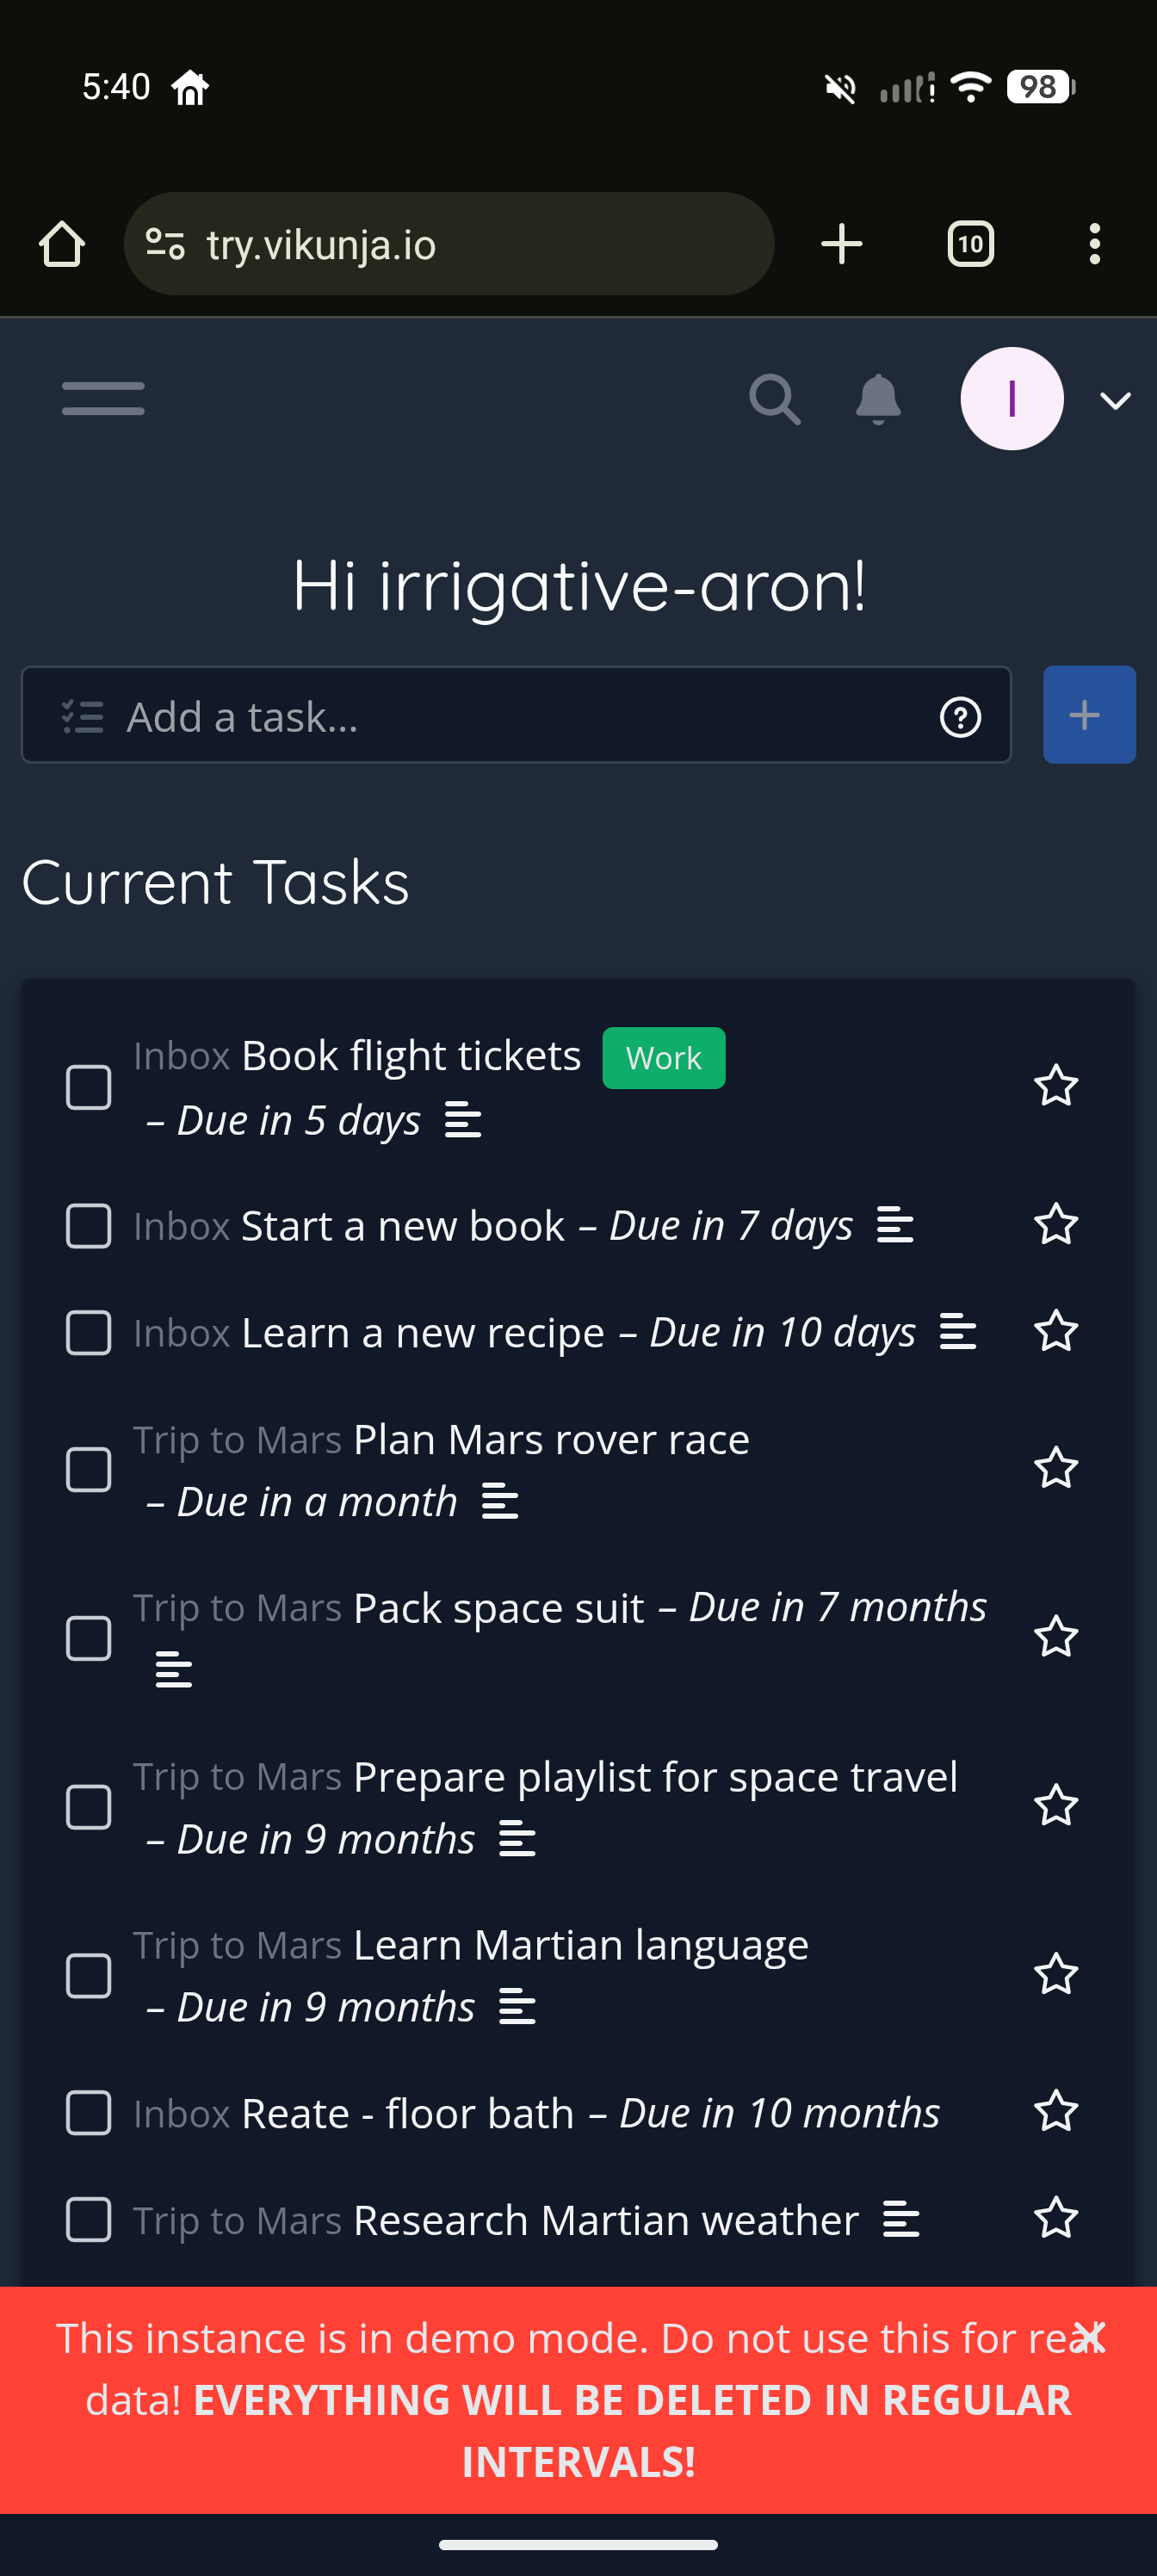The height and width of the screenshot is (2576, 1157).
Task: Dismiss the red demo mode banner
Action: [1089, 2337]
